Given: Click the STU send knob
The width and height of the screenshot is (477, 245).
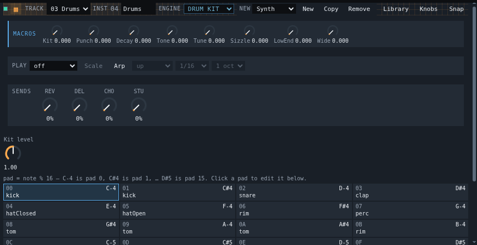Looking at the screenshot, I should (x=139, y=105).
